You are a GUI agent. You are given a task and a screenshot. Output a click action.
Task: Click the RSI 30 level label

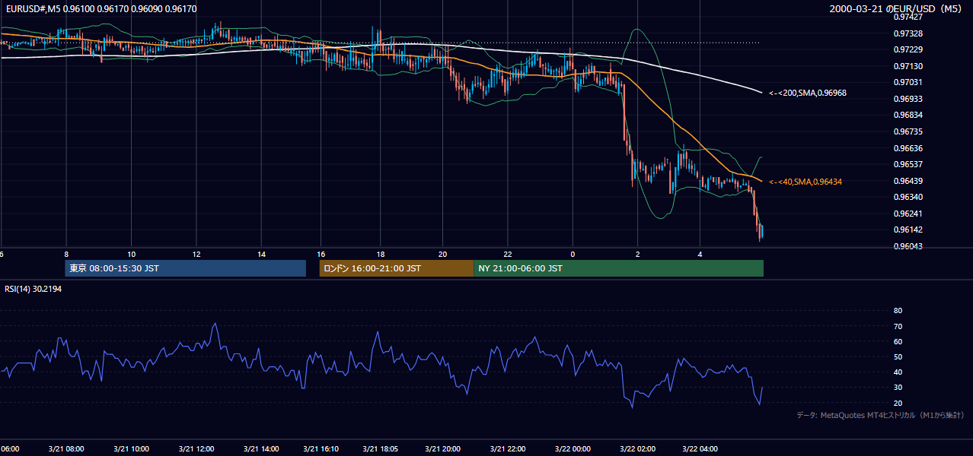(x=898, y=388)
